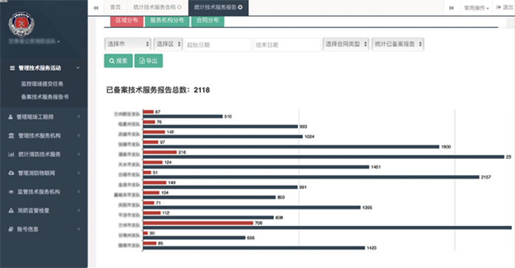Expand the 消防监督检查 chevron
The width and height of the screenshot is (515, 268).
click(x=78, y=210)
